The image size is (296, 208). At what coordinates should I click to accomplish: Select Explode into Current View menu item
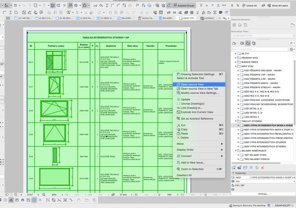197,112
